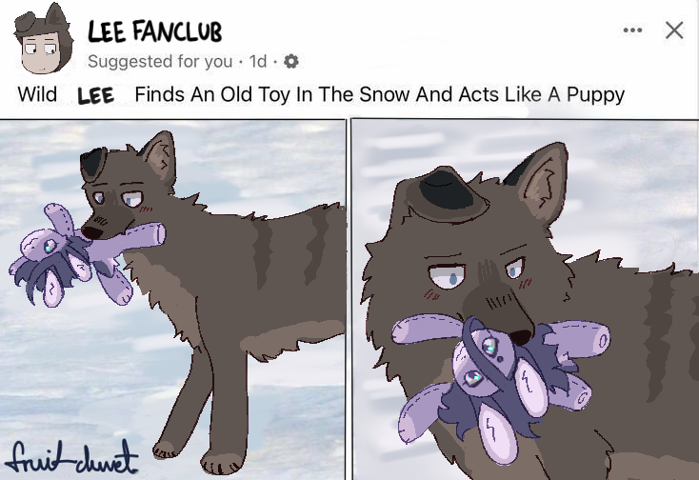
Task: Open the left wolf photo panel
Action: click(x=172, y=299)
